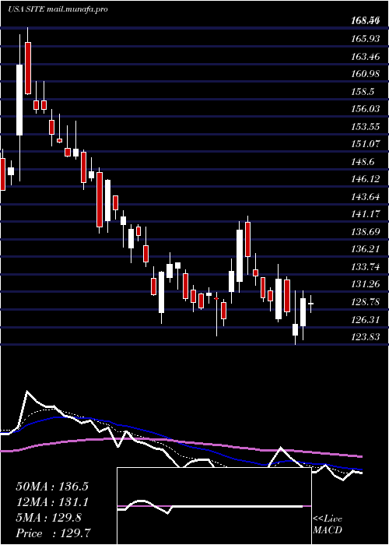Click the last doji candle near 129

pos(311,304)
